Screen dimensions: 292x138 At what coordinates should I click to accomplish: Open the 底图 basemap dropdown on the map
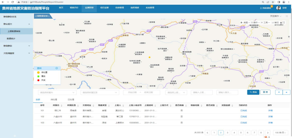point(245,22)
